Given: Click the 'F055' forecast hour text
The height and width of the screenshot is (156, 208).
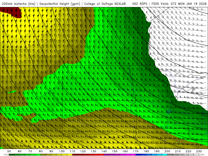Looking at the screenshot, I should point(155,4).
